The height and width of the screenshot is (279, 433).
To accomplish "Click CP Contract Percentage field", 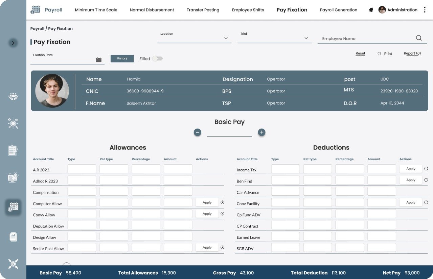I will (349, 225).
